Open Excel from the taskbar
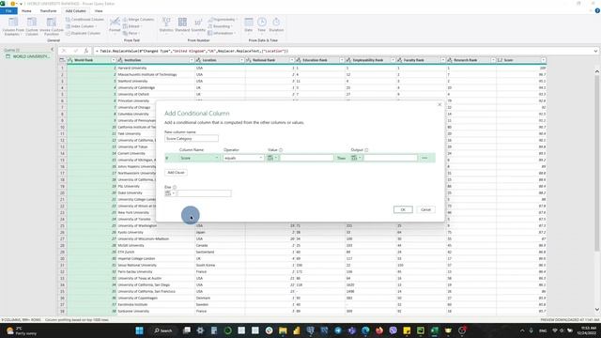601x338 pixels. tap(434, 330)
